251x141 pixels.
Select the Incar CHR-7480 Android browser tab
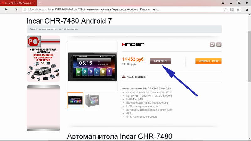(x=18, y=3)
